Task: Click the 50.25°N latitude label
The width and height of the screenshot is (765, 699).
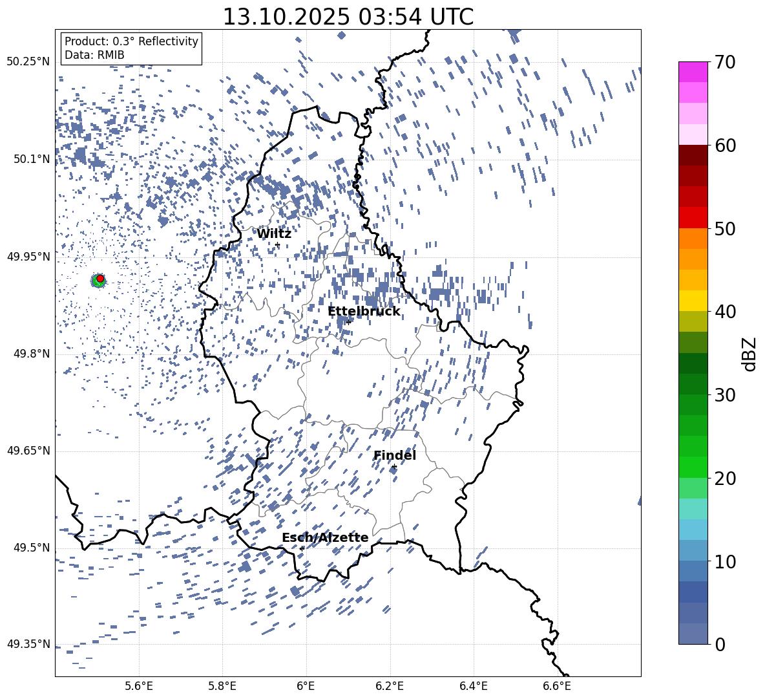Action: 28,61
